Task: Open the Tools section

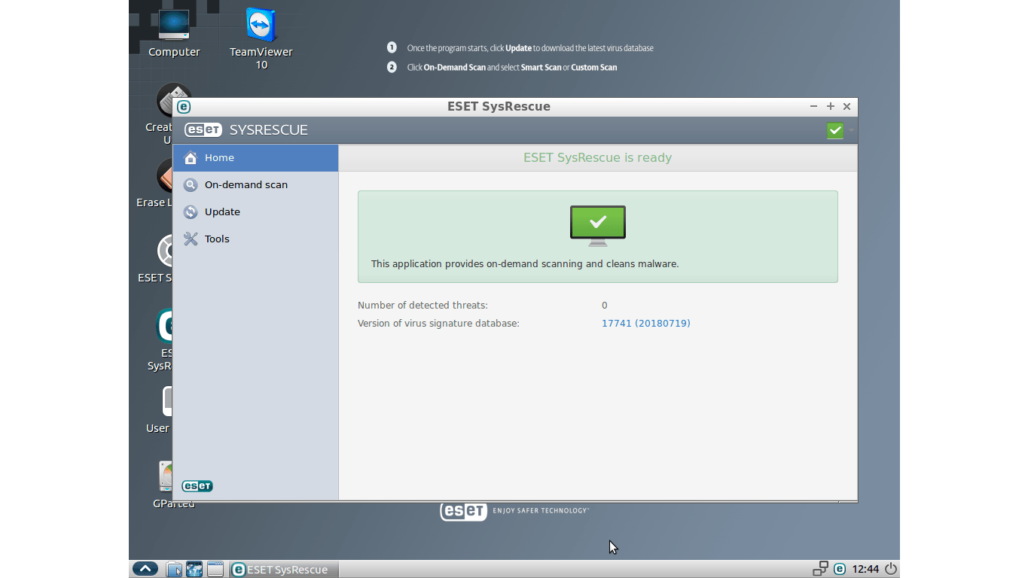Action: coord(255,239)
